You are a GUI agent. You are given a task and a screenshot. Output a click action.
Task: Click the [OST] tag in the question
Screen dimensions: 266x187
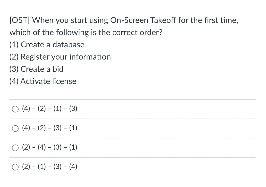pyautogui.click(x=20, y=20)
